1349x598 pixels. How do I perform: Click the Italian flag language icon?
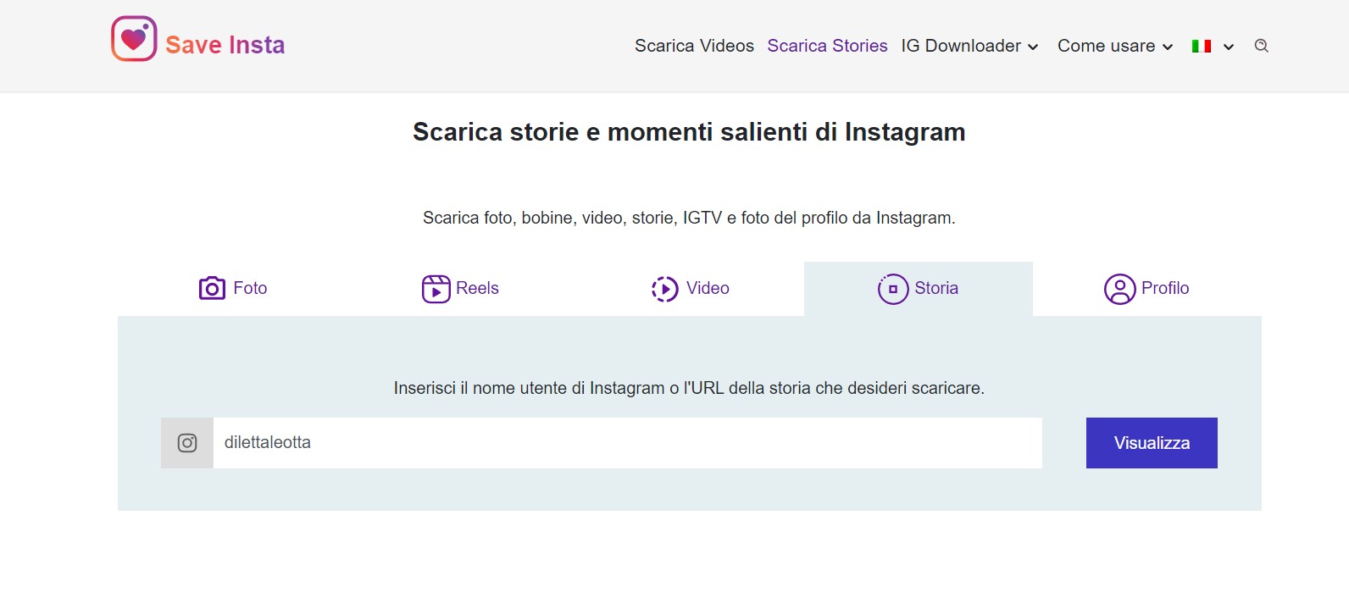click(x=1202, y=46)
